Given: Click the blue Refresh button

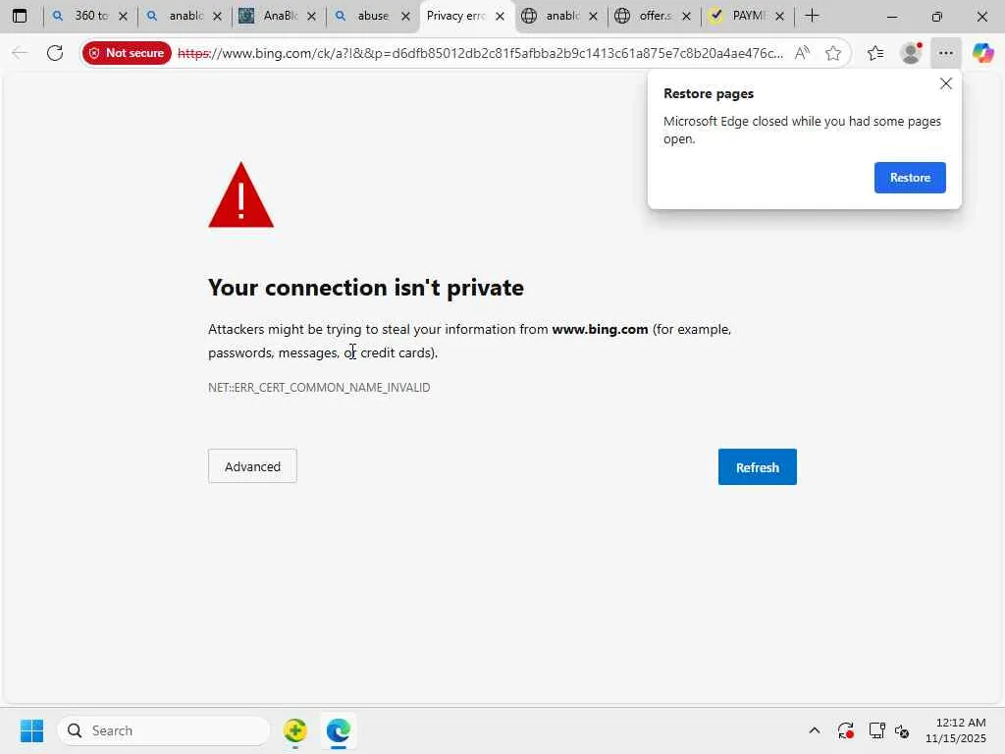Looking at the screenshot, I should [757, 466].
